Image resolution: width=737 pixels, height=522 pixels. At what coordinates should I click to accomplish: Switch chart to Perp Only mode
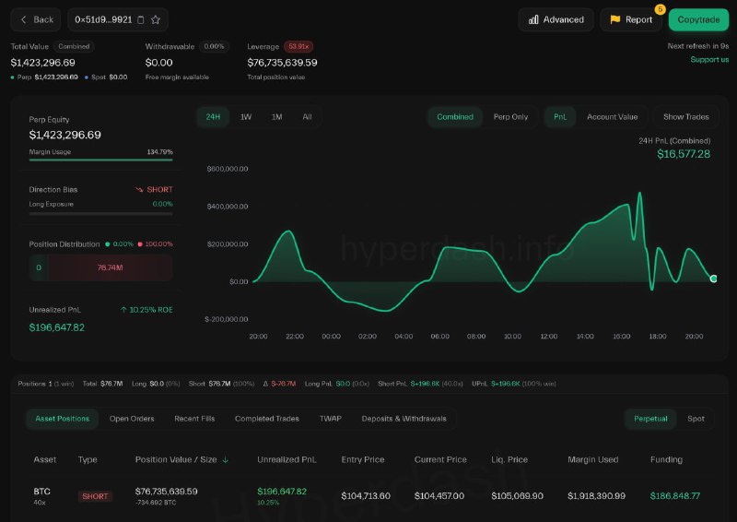tap(510, 117)
